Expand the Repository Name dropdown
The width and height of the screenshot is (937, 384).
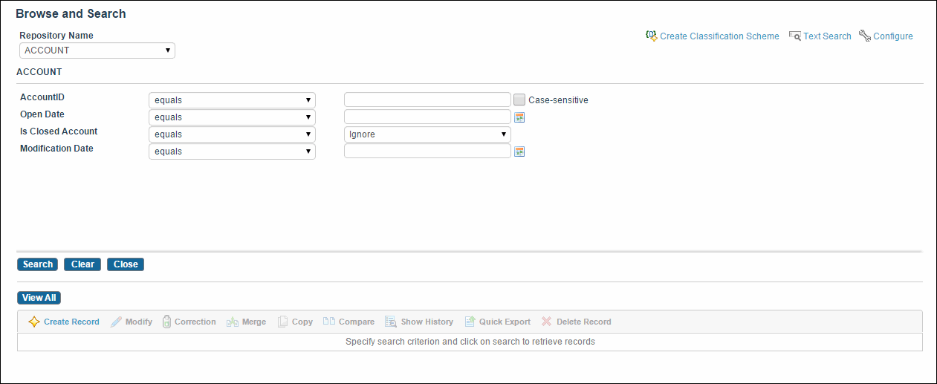[x=97, y=51]
